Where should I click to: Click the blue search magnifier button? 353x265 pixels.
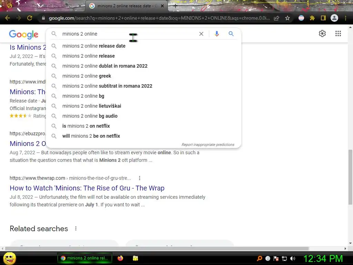231,34
